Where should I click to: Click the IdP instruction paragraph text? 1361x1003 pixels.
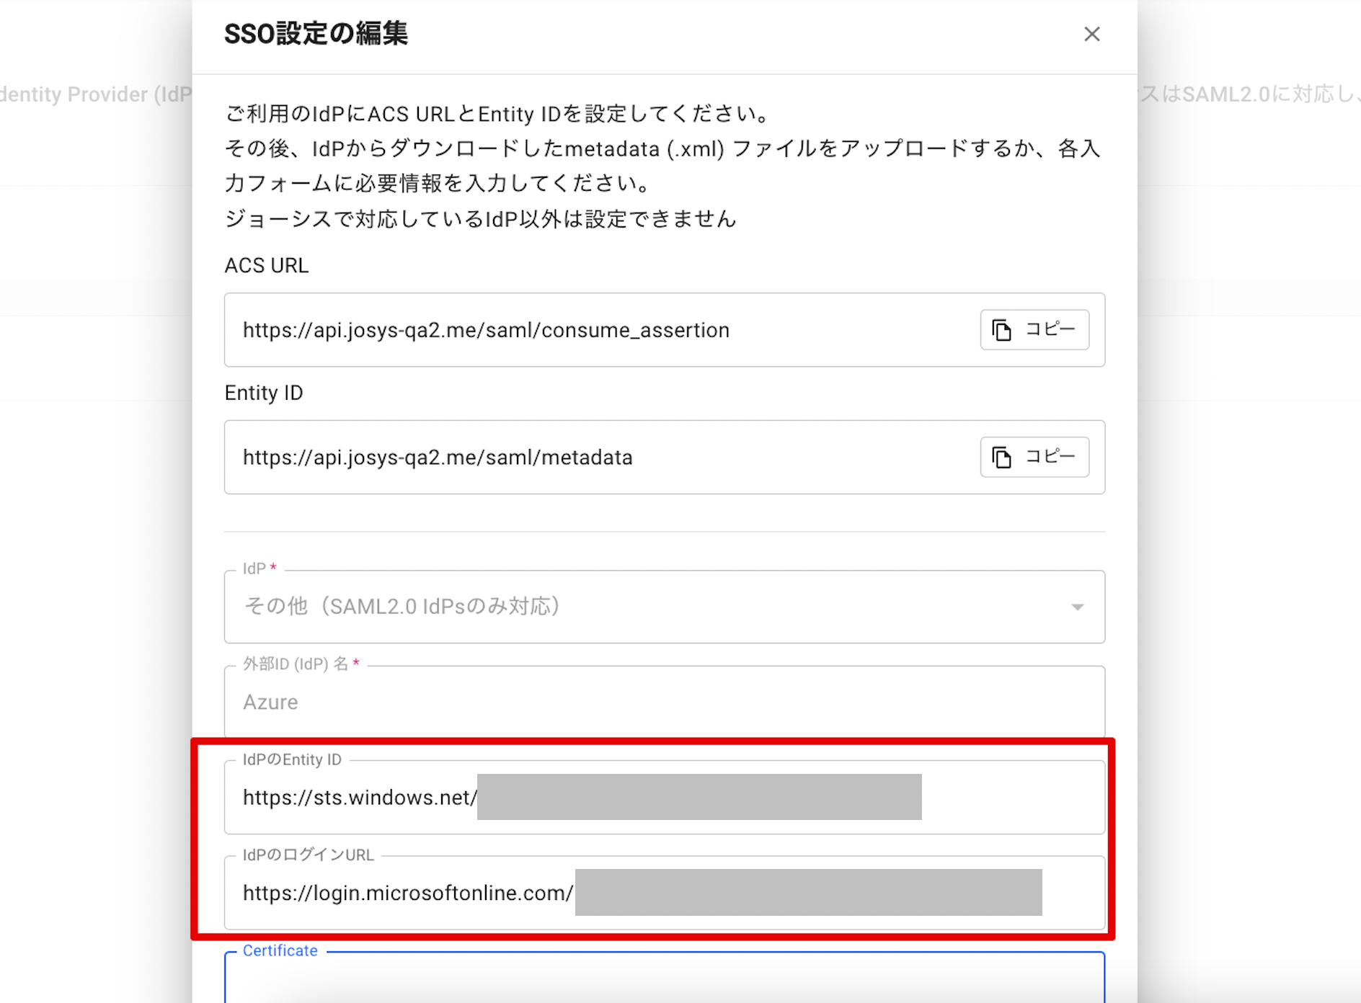(x=662, y=166)
